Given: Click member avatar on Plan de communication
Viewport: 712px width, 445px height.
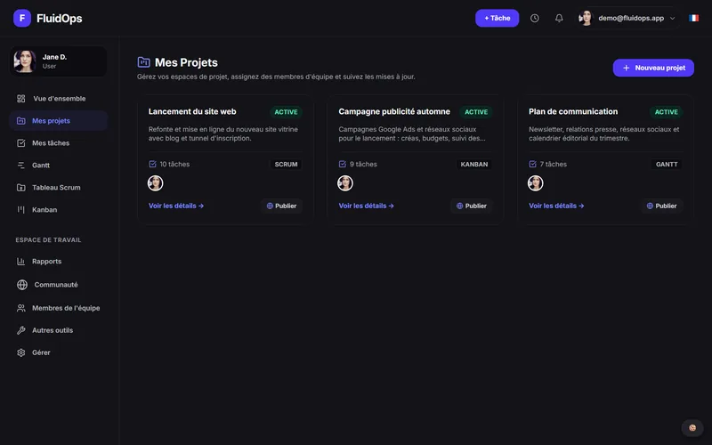Looking at the screenshot, I should pos(536,183).
